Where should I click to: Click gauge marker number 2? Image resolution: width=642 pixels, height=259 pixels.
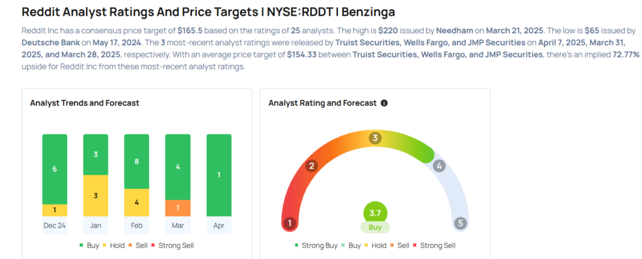(311, 166)
